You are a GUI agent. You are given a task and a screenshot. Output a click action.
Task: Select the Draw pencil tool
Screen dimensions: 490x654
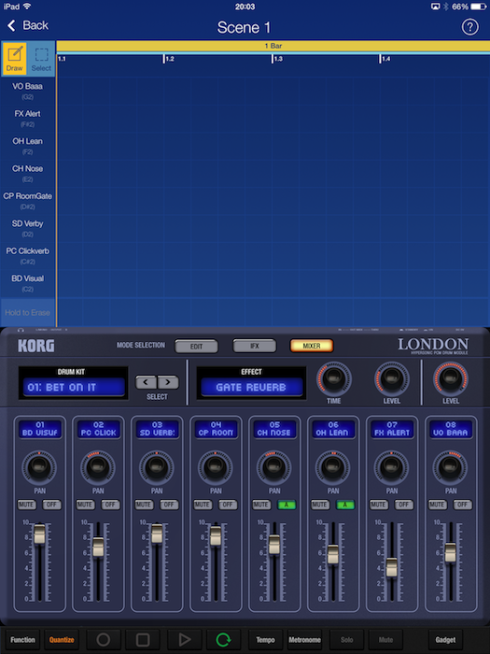[14, 59]
